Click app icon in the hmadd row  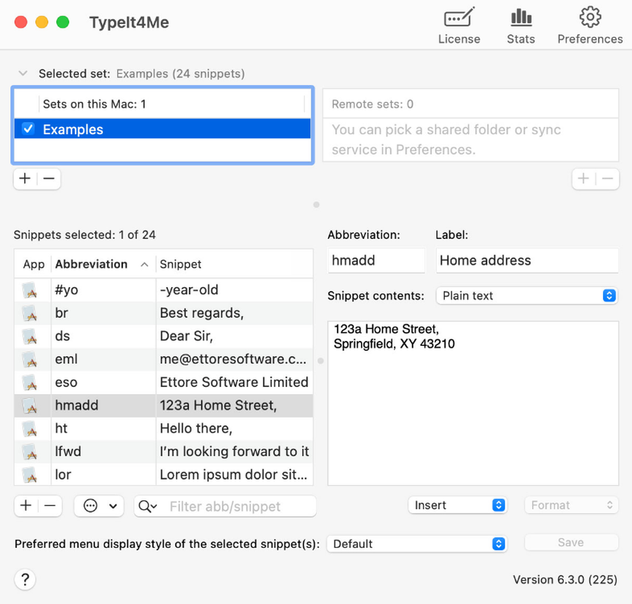30,405
